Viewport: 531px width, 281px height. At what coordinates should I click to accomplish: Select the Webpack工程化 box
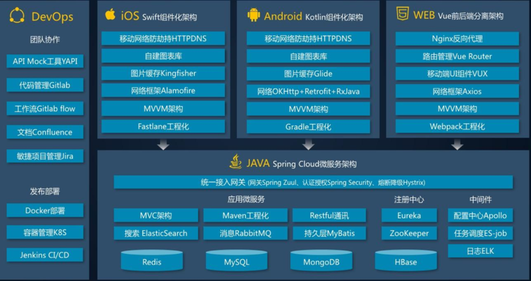(x=457, y=126)
